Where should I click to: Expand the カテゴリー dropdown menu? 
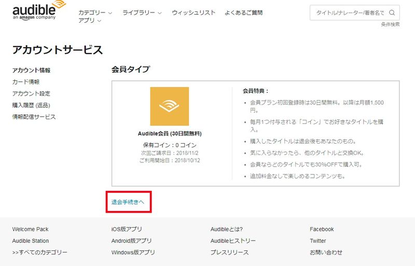pyautogui.click(x=95, y=13)
